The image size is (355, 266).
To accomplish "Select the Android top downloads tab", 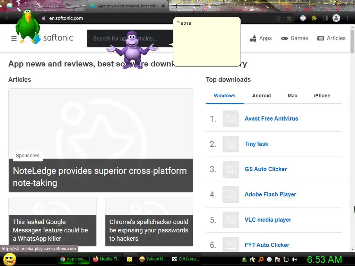I will [x=261, y=96].
